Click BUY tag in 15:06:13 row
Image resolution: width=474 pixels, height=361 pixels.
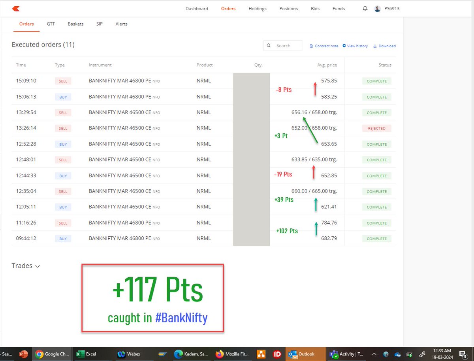[x=63, y=97]
